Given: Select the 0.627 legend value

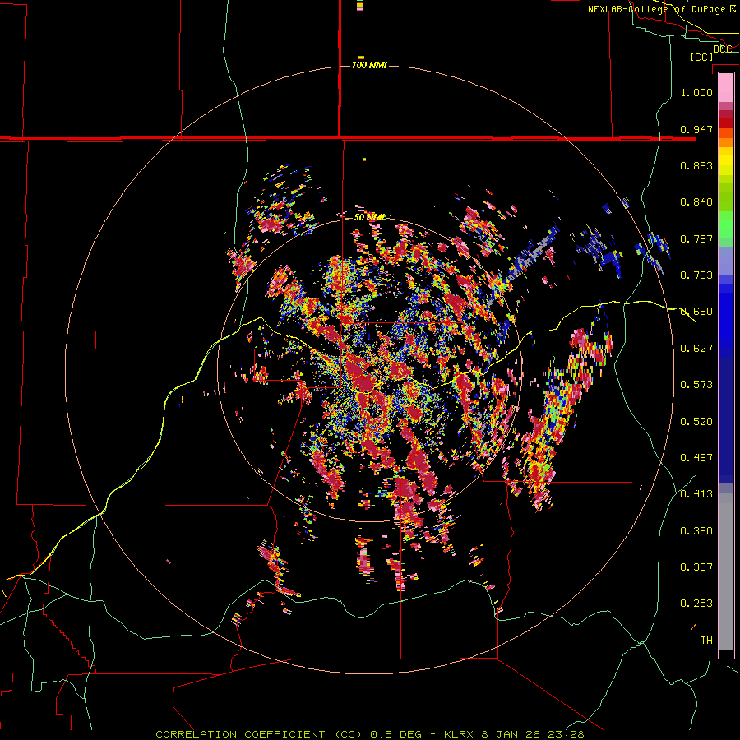Looking at the screenshot, I should (696, 348).
